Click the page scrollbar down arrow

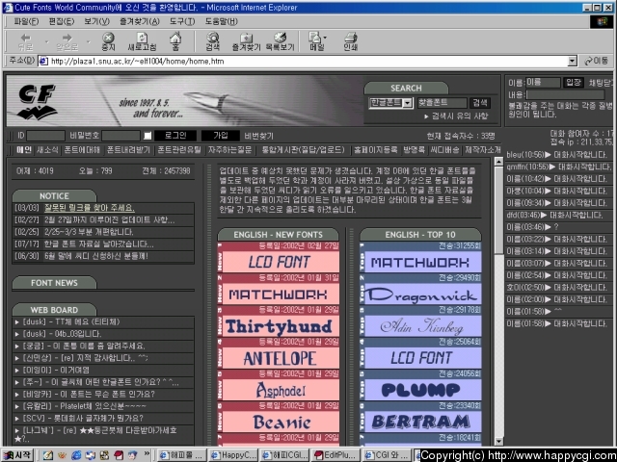click(498, 441)
